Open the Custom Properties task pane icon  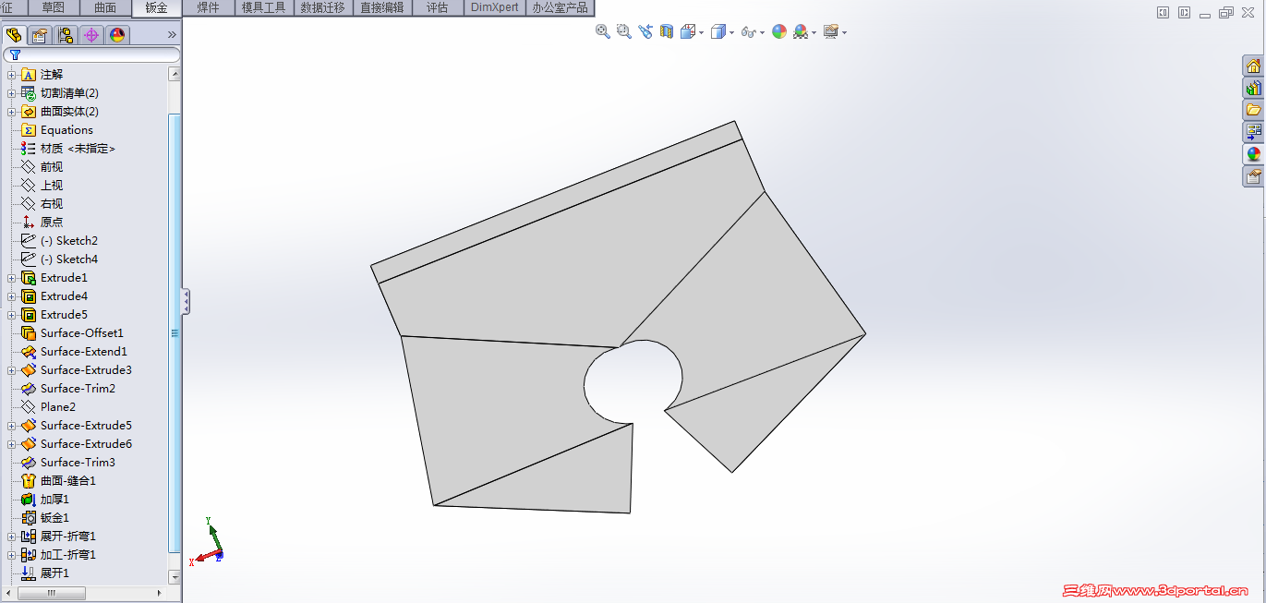point(1253,176)
